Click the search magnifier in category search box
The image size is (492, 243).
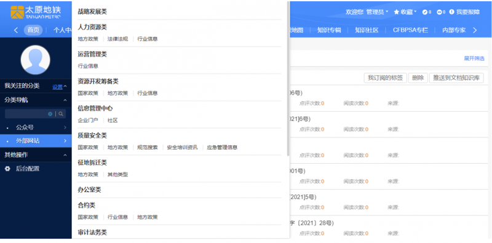point(61,114)
